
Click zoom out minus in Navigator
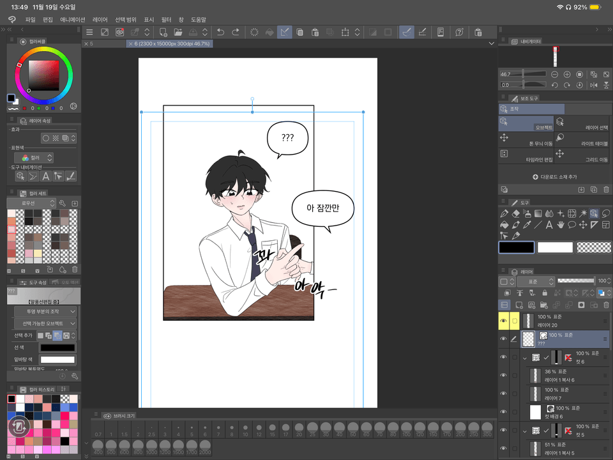554,74
